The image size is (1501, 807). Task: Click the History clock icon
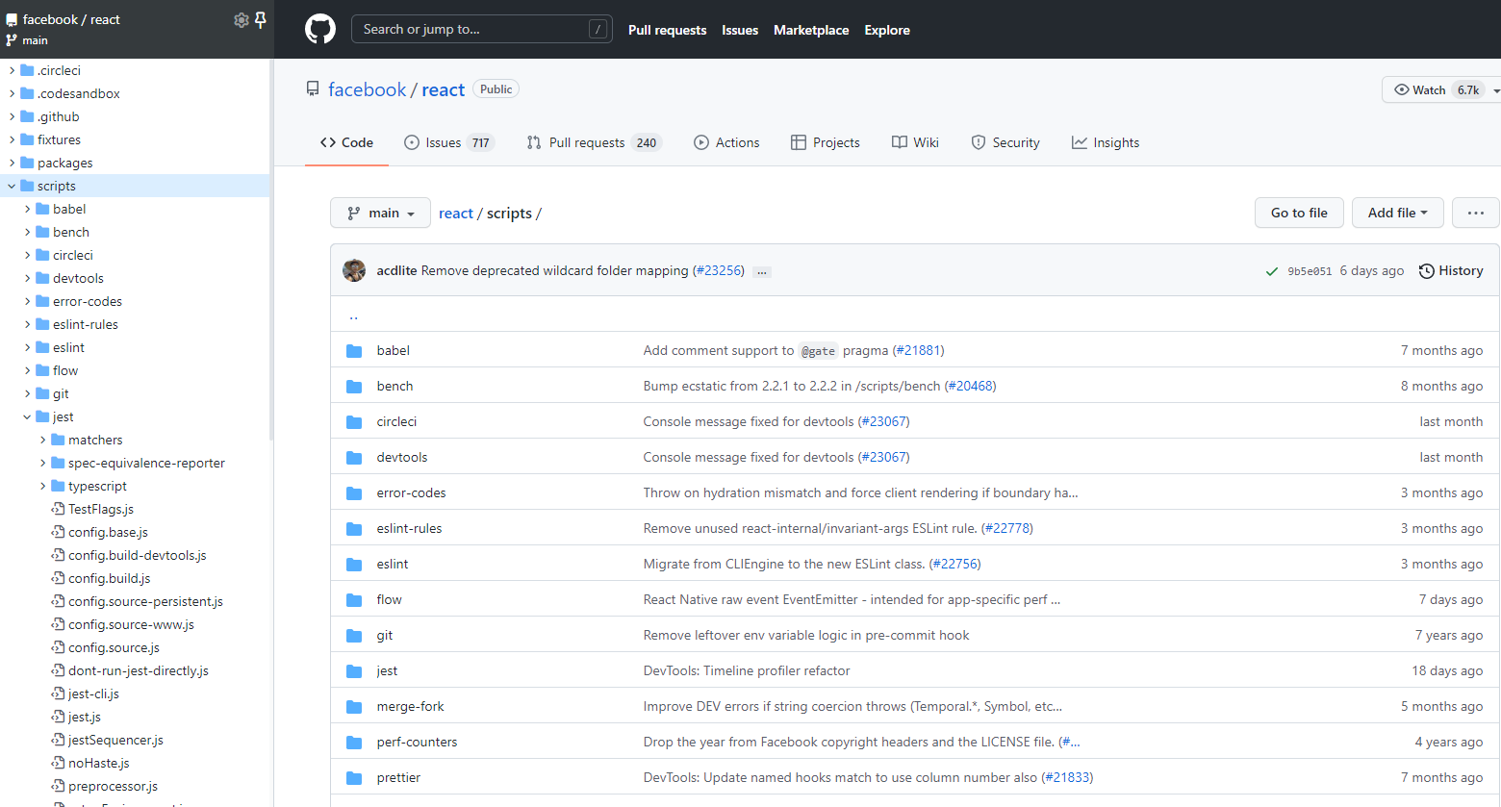(x=1427, y=271)
